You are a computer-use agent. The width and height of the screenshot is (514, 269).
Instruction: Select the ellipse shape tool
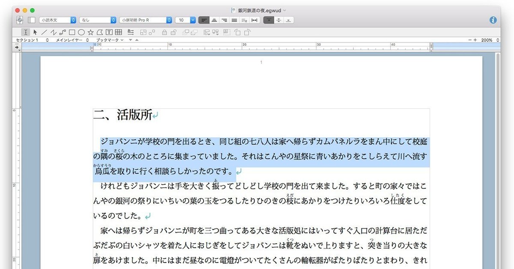coord(81,32)
